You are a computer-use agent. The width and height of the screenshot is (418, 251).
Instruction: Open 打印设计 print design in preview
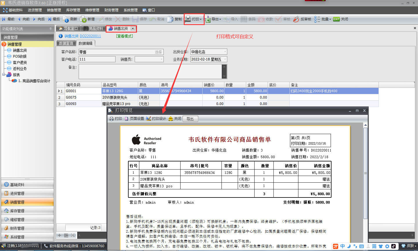pyautogui.click(x=156, y=119)
